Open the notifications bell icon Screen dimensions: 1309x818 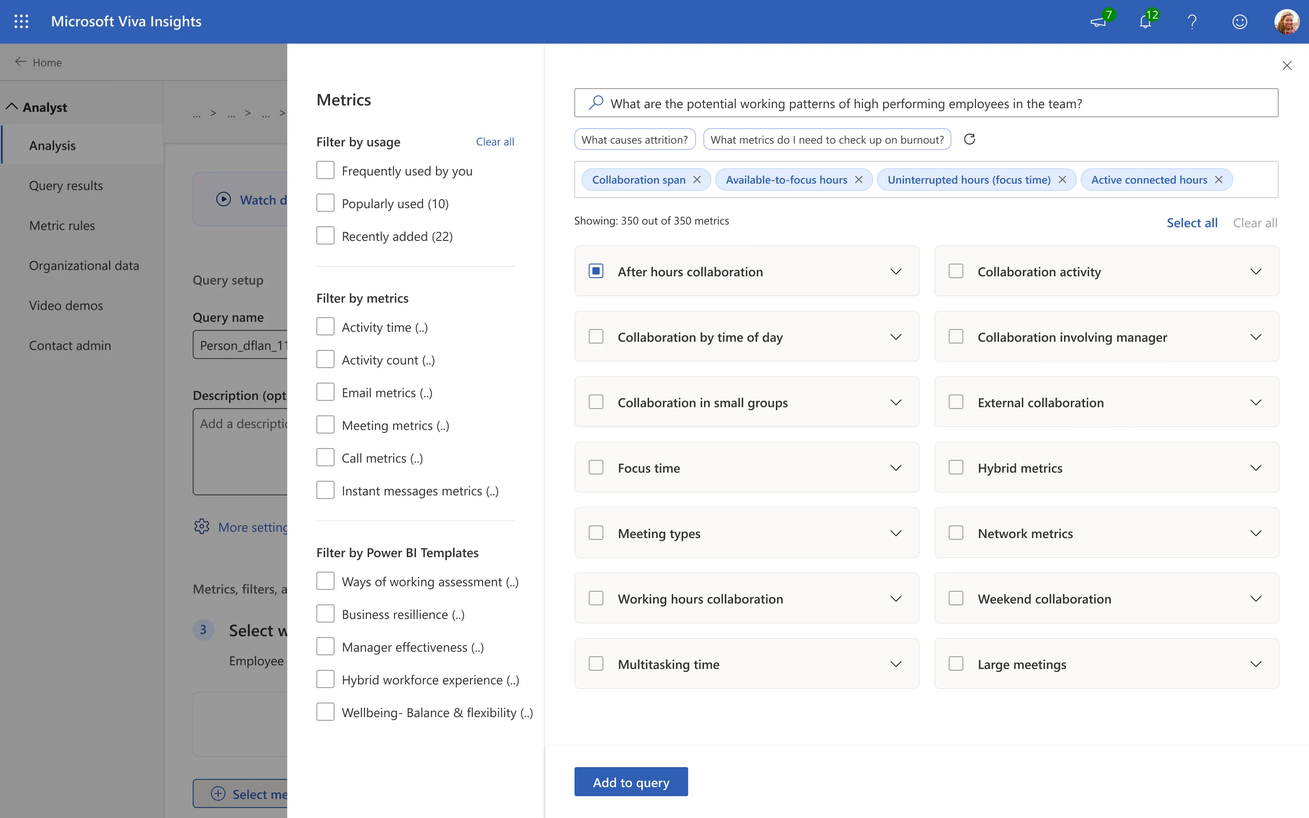[1144, 22]
